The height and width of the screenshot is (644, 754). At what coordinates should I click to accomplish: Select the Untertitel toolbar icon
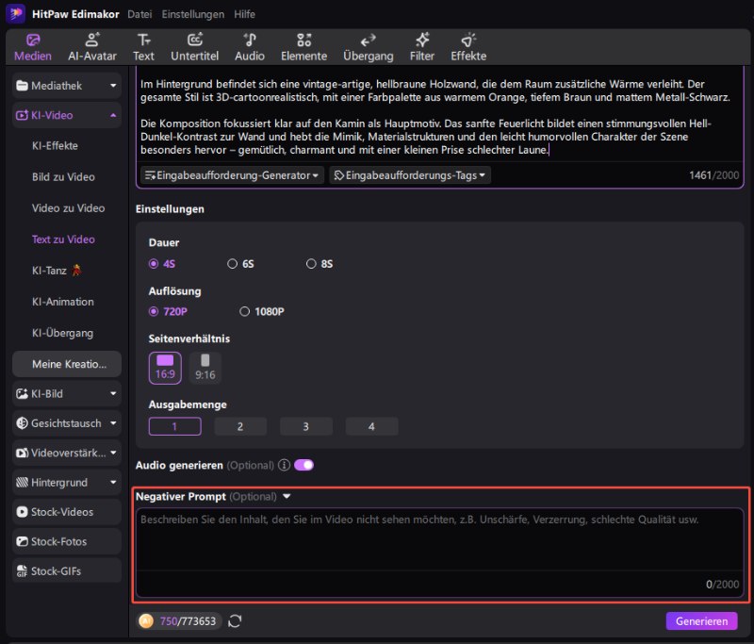click(195, 46)
